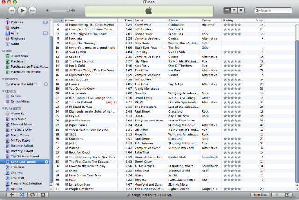The width and height of the screenshot is (299, 200).
Task: Open Top 25 Most Played playlist
Action: (25, 157)
